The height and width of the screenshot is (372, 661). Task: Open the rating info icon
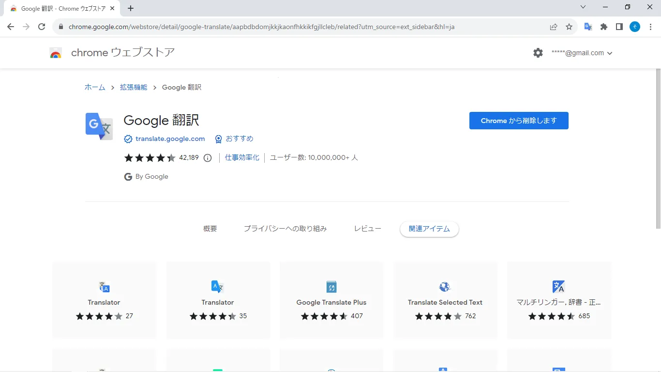208,158
